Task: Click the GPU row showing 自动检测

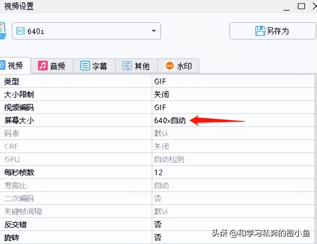Action: (169, 159)
